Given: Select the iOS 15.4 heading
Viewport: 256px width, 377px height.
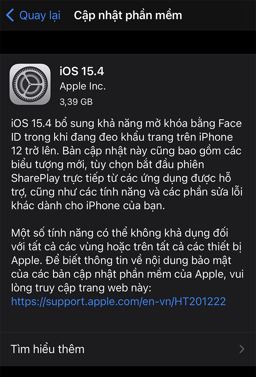Looking at the screenshot, I should [x=82, y=71].
